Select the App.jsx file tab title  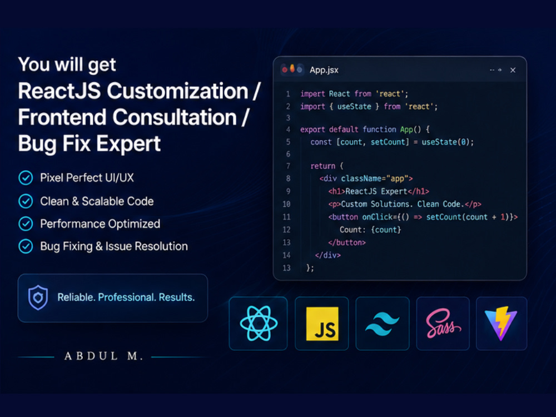(324, 70)
